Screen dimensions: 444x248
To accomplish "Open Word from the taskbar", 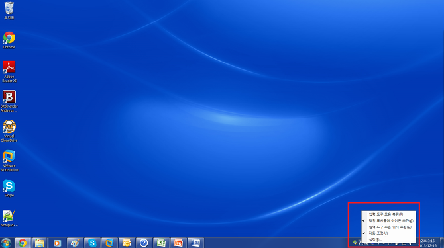I will [x=195, y=243].
